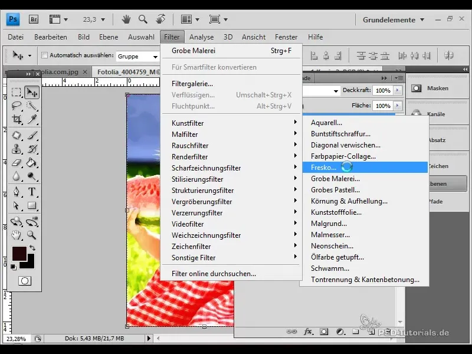The image size is (472, 354).
Task: Create new group folder icon
Action: [356, 332]
